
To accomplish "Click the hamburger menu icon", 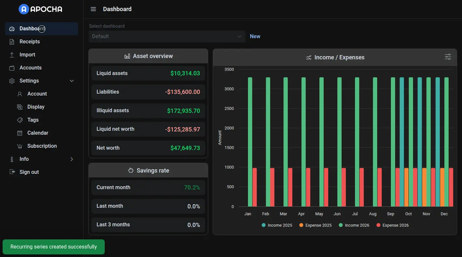I will (93, 9).
